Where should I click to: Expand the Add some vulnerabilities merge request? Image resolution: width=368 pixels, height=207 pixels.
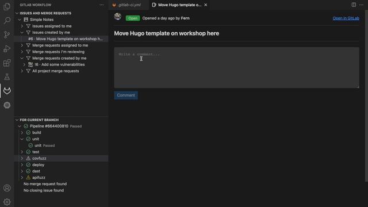point(24,64)
